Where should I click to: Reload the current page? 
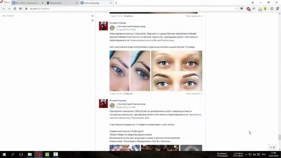[14, 9]
